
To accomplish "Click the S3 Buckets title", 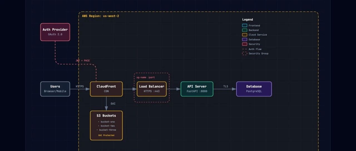I will [x=106, y=115].
